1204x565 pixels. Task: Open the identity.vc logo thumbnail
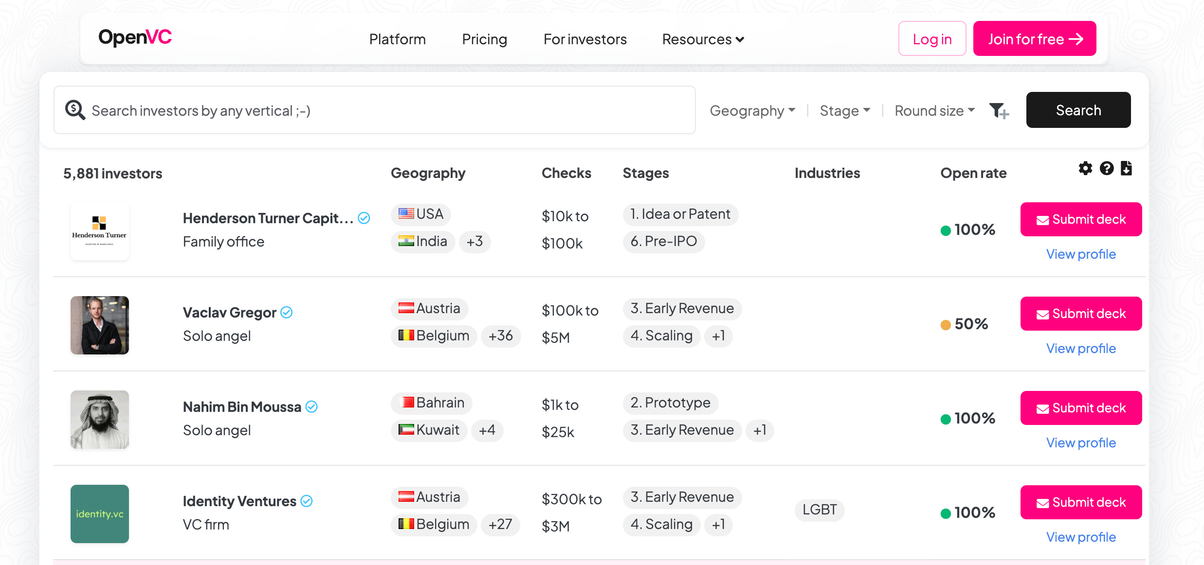[x=100, y=514]
